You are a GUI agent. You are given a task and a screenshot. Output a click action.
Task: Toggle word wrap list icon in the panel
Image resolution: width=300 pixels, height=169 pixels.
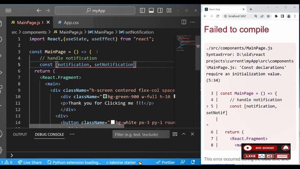[175, 134]
